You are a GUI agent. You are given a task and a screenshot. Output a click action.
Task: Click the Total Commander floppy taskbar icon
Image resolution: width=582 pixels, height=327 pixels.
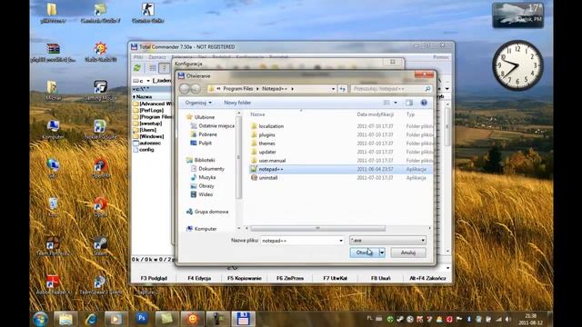(x=243, y=319)
